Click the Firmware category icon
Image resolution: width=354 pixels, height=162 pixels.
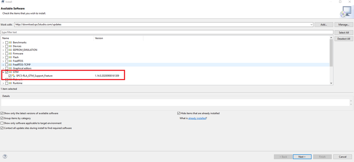10,54
